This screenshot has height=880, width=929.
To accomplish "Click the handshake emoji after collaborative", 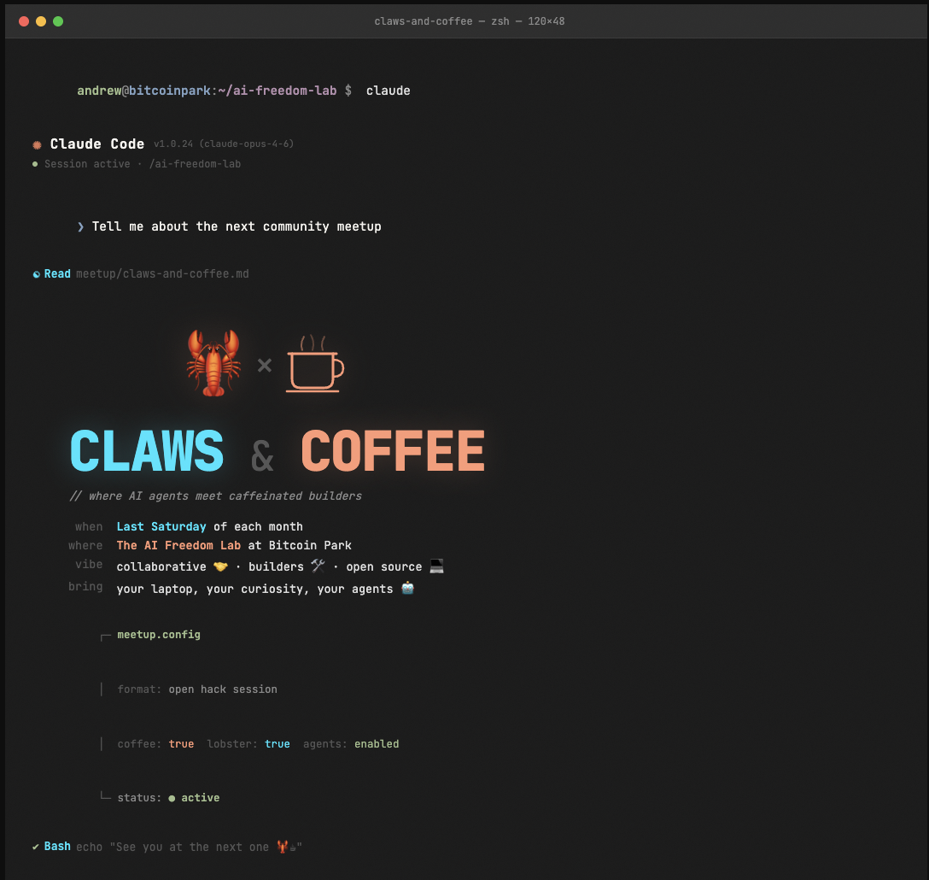I will pyautogui.click(x=220, y=566).
